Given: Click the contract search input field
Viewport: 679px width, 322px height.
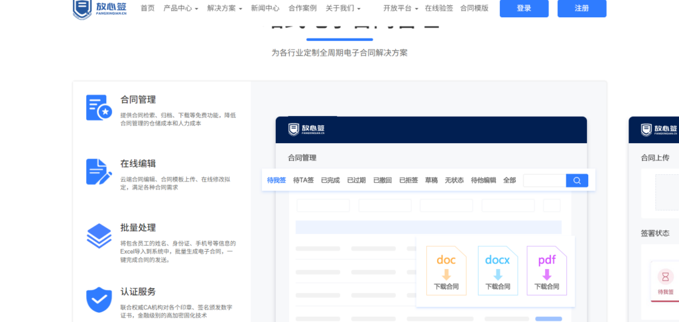Looking at the screenshot, I should (x=544, y=180).
